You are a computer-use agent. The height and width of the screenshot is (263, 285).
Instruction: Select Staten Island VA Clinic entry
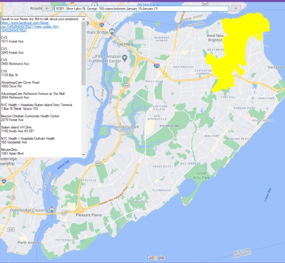(17, 129)
